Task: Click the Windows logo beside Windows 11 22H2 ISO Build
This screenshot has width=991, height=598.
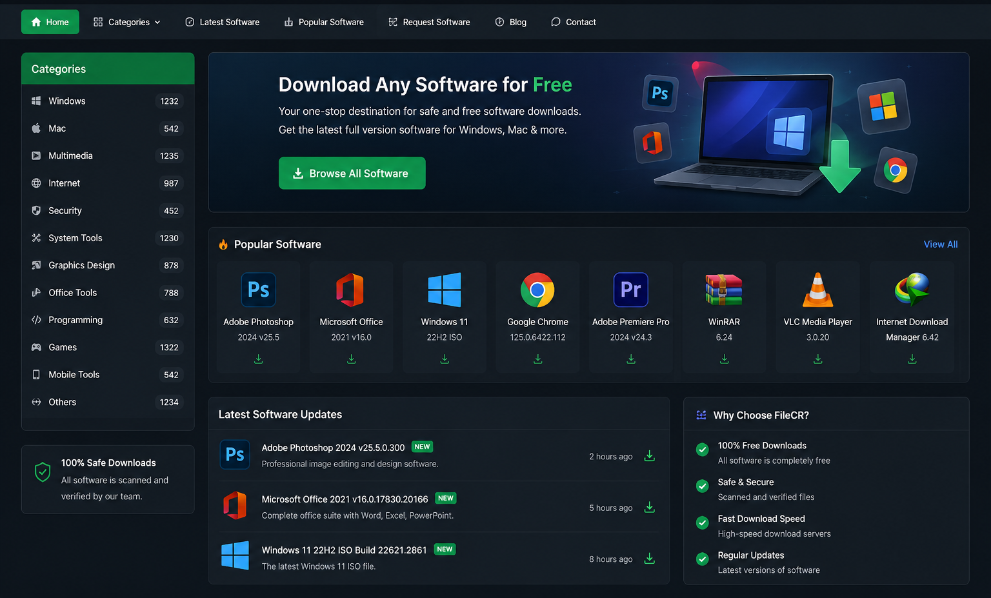Action: tap(235, 555)
